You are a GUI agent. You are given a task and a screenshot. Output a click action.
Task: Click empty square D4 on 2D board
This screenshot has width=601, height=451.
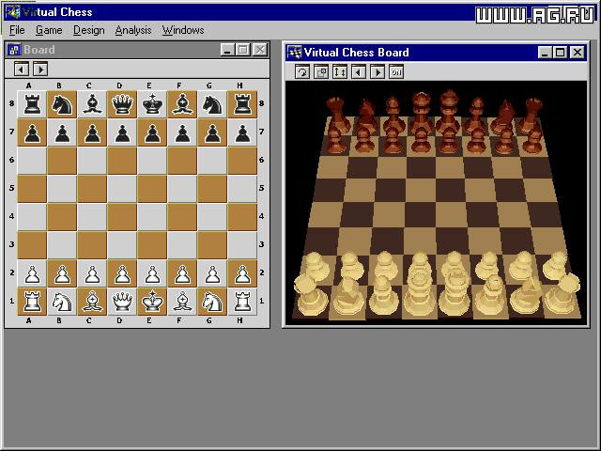click(x=122, y=217)
